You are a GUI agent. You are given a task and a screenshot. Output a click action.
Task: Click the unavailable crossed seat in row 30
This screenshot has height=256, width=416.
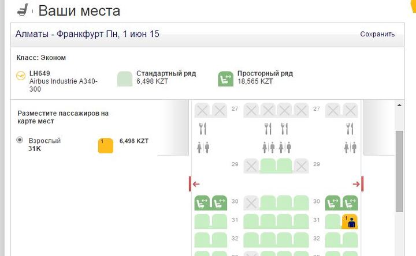coord(251,203)
